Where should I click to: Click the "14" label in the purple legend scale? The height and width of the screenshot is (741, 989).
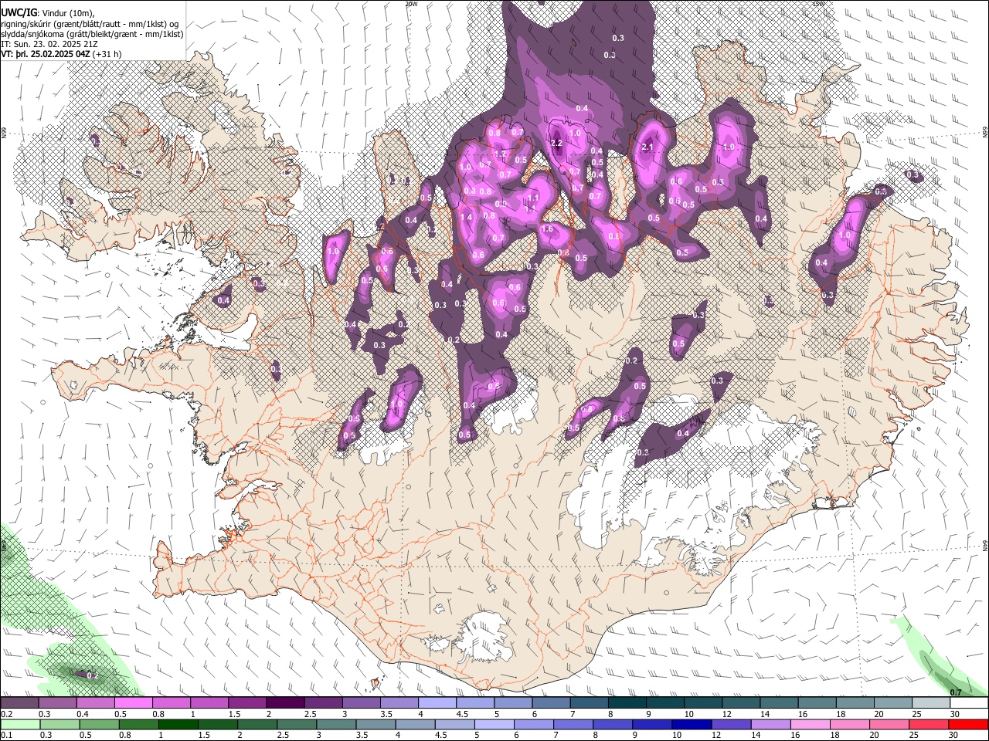765,714
